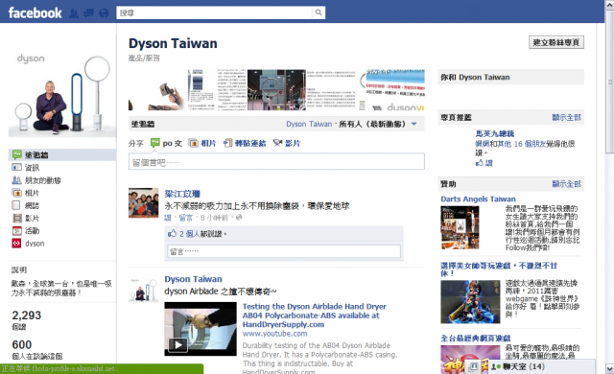Click thumbs-up icon beside 2 個人都說讚
The height and width of the screenshot is (374, 614).
tap(173, 234)
